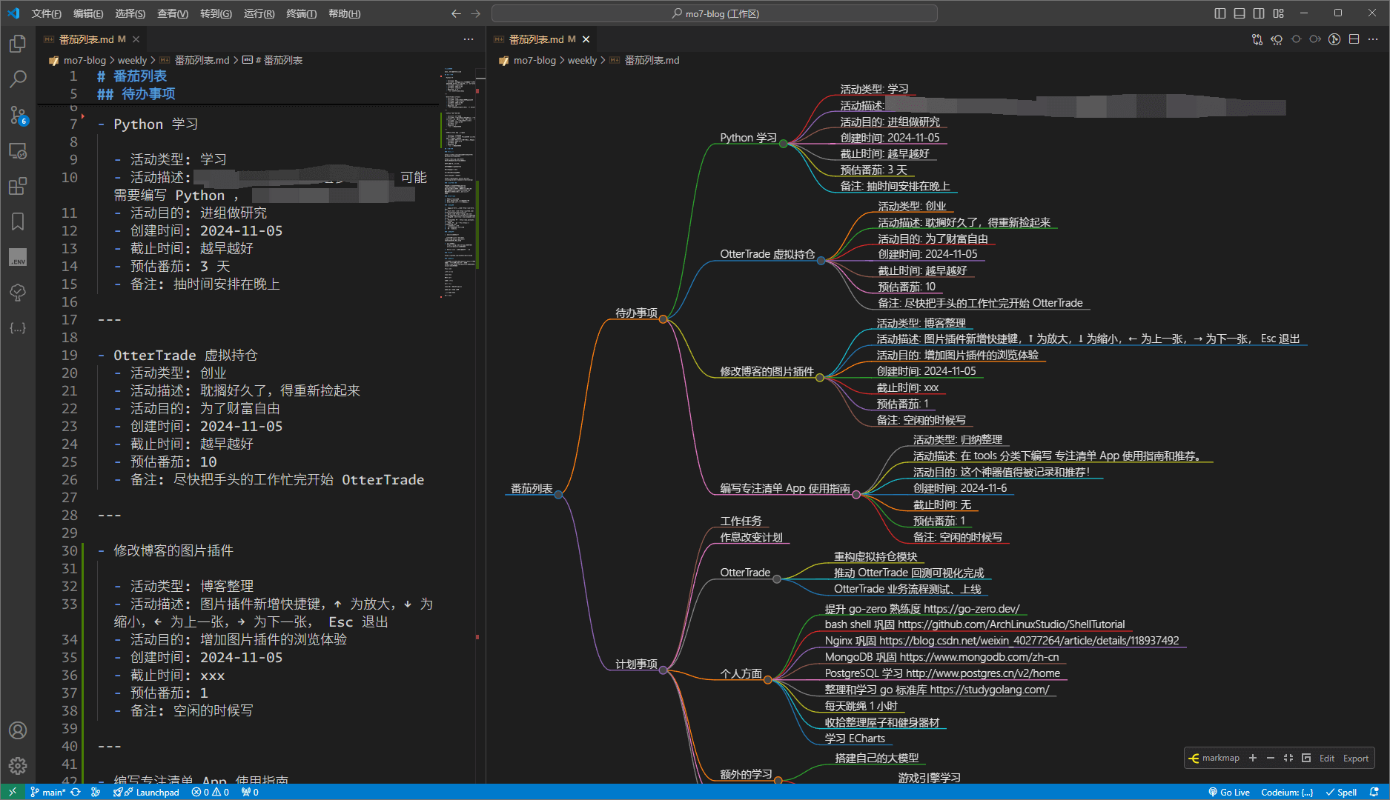Open notifications bell in status bar
This screenshot has height=800, width=1390.
click(1374, 792)
